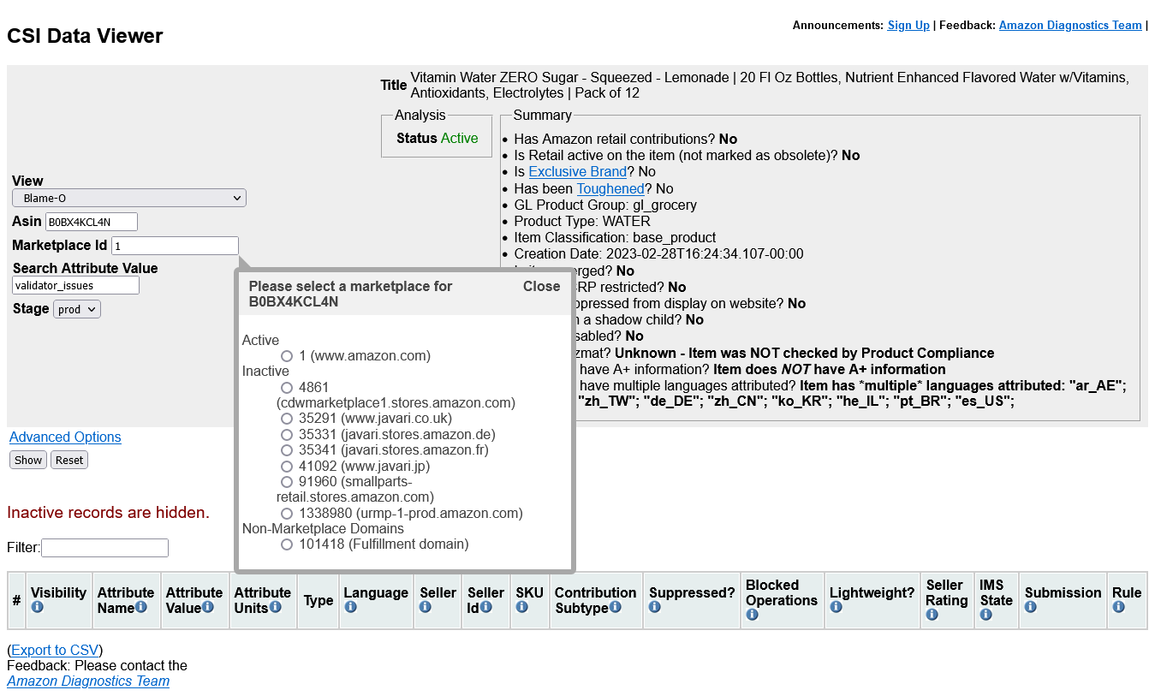
Task: Click 'Item Classification: base_product' line
Action: click(615, 237)
